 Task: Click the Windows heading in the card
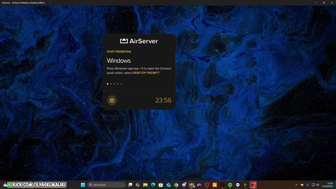pyautogui.click(x=119, y=61)
